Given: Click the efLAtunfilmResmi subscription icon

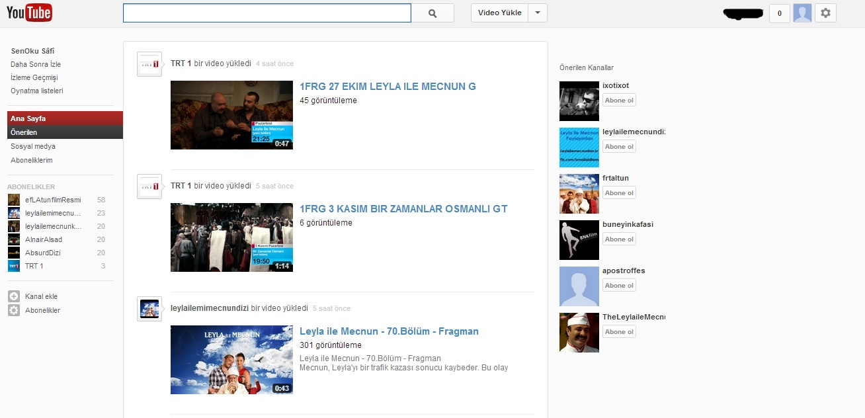Looking at the screenshot, I should pyautogui.click(x=13, y=200).
